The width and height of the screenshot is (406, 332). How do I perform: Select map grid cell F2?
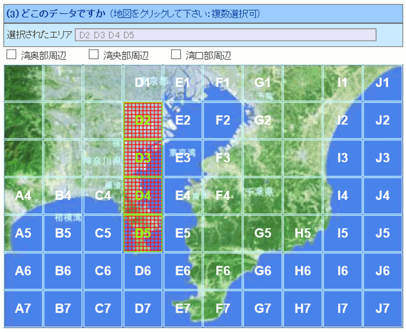pos(223,121)
